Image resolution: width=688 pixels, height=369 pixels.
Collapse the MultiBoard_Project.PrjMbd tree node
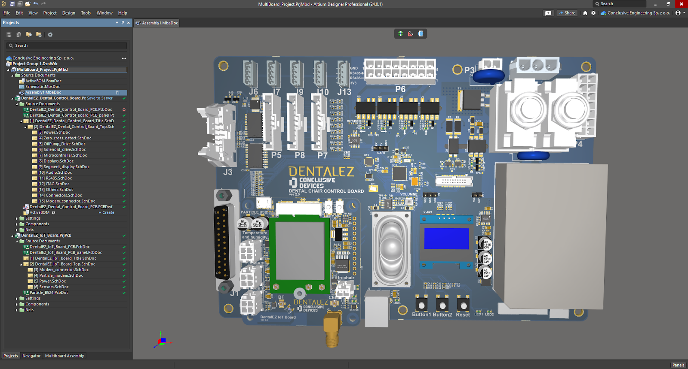[x=8, y=70]
